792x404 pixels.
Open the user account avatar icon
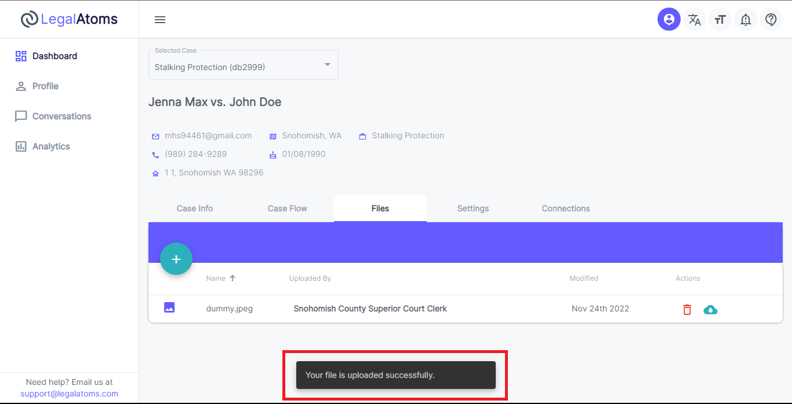(669, 20)
